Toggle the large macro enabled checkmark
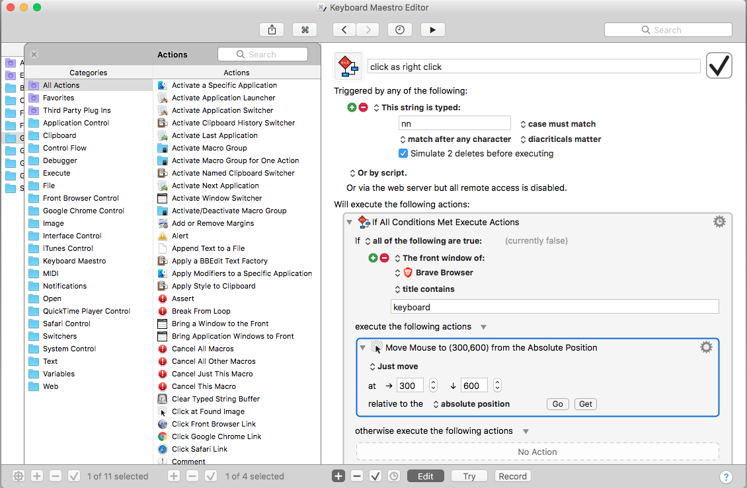This screenshot has height=488, width=747. (719, 65)
